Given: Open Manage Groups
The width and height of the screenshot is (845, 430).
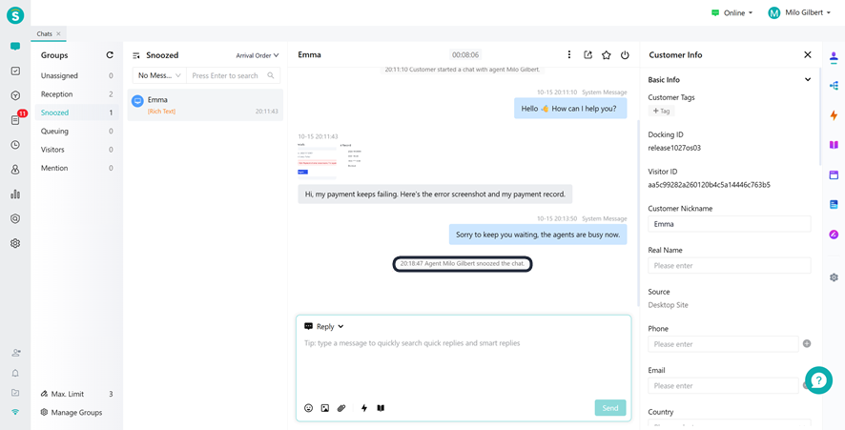Looking at the screenshot, I should (72, 412).
